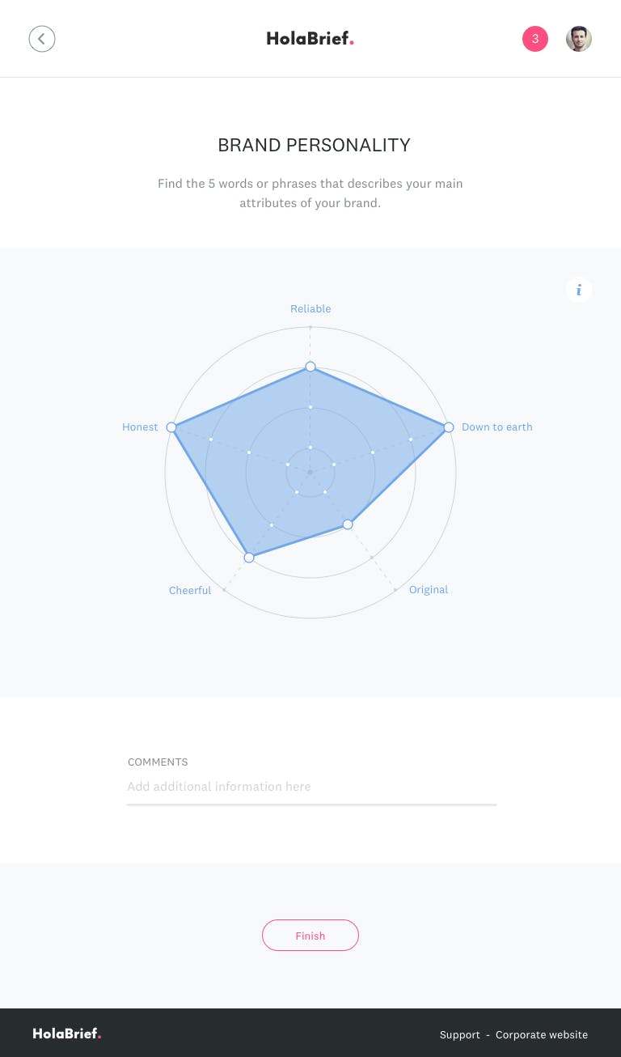621x1057 pixels.
Task: Grab the Down to earth axis handle
Action: 449,427
